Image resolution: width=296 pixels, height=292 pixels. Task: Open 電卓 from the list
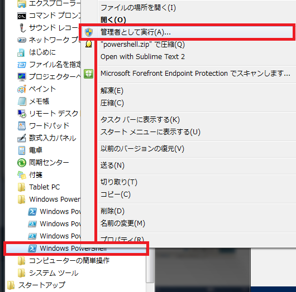36,150
